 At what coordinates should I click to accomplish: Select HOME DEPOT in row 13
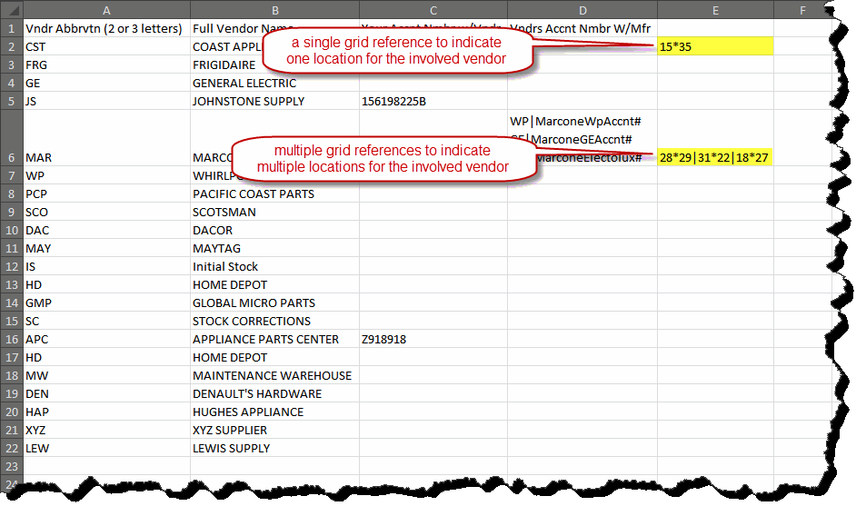pos(275,284)
